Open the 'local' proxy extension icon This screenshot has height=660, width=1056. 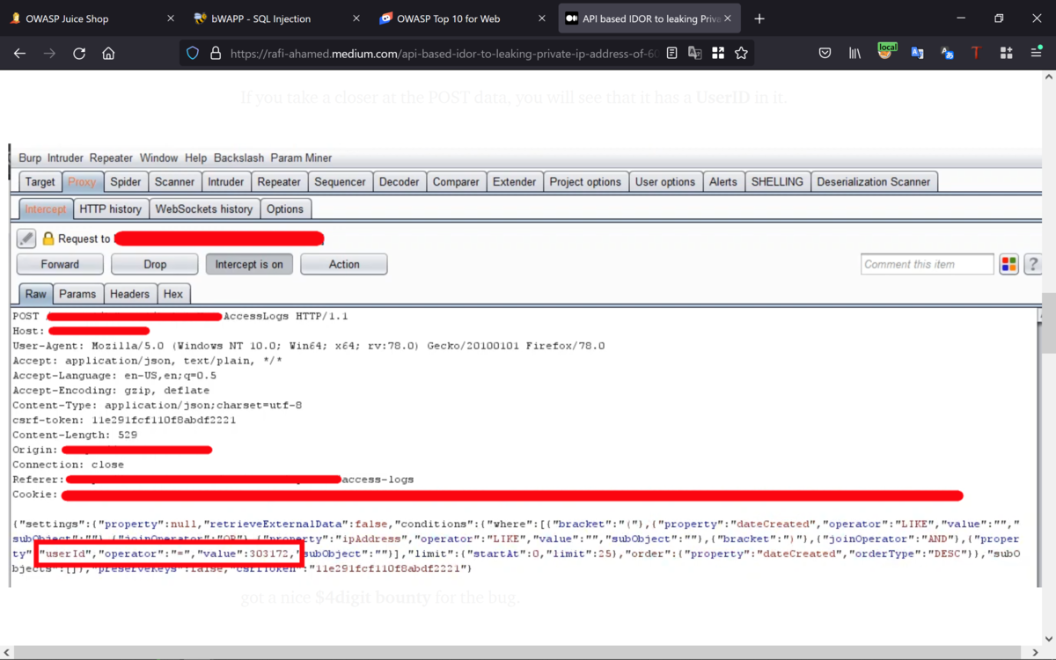coord(886,52)
